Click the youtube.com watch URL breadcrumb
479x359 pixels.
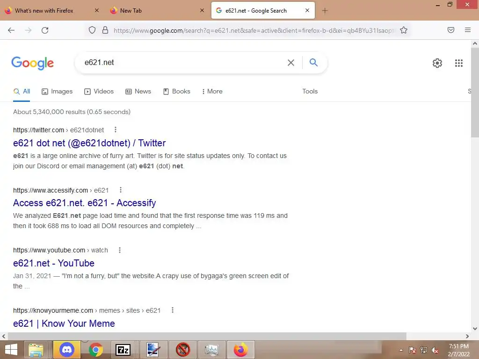[x=60, y=251]
